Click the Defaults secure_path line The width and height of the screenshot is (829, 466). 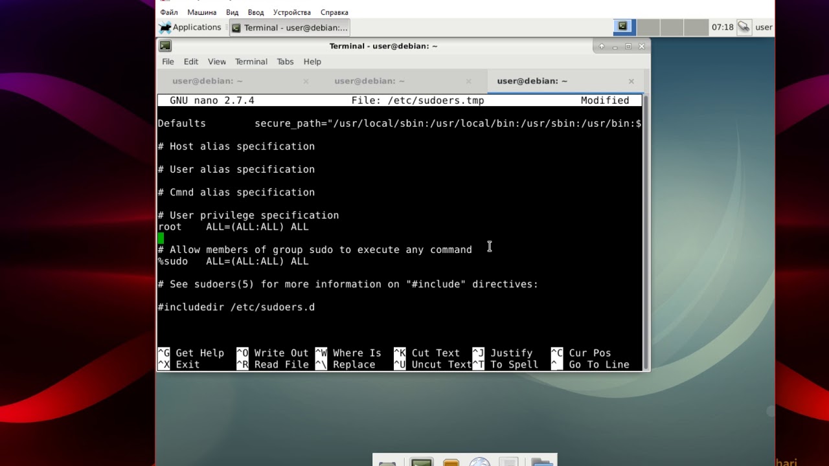(x=400, y=124)
